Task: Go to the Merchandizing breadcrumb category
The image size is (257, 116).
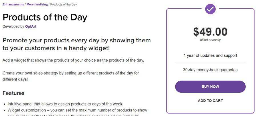Action: pyautogui.click(x=37, y=5)
